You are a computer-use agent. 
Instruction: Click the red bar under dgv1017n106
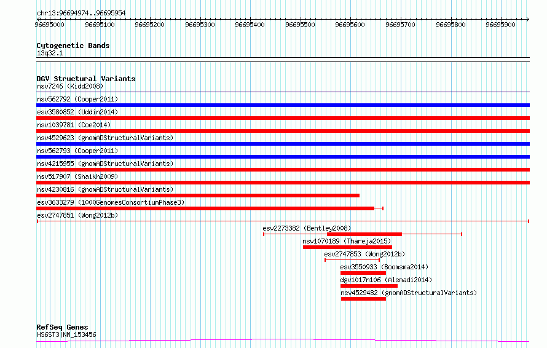pyautogui.click(x=369, y=286)
